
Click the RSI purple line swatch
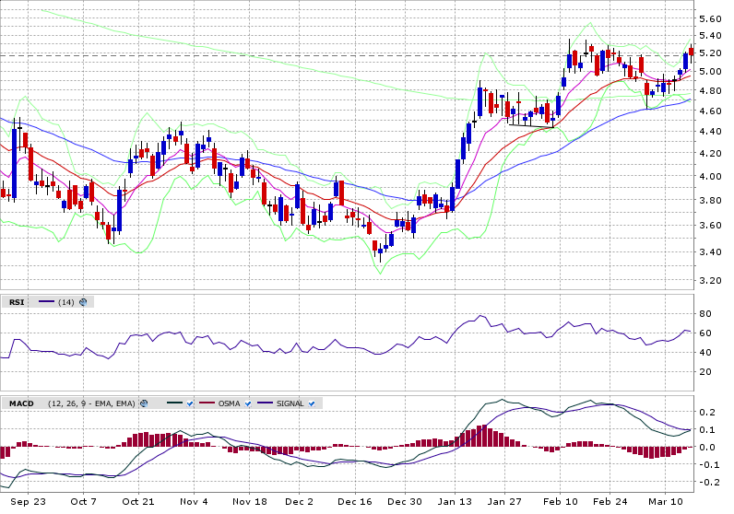click(x=46, y=302)
